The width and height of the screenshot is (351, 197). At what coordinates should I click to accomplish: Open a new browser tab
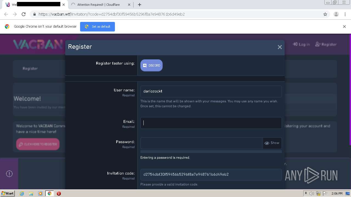(x=139, y=5)
